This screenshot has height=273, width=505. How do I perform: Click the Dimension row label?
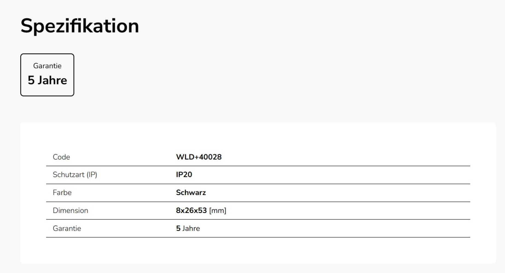70,210
